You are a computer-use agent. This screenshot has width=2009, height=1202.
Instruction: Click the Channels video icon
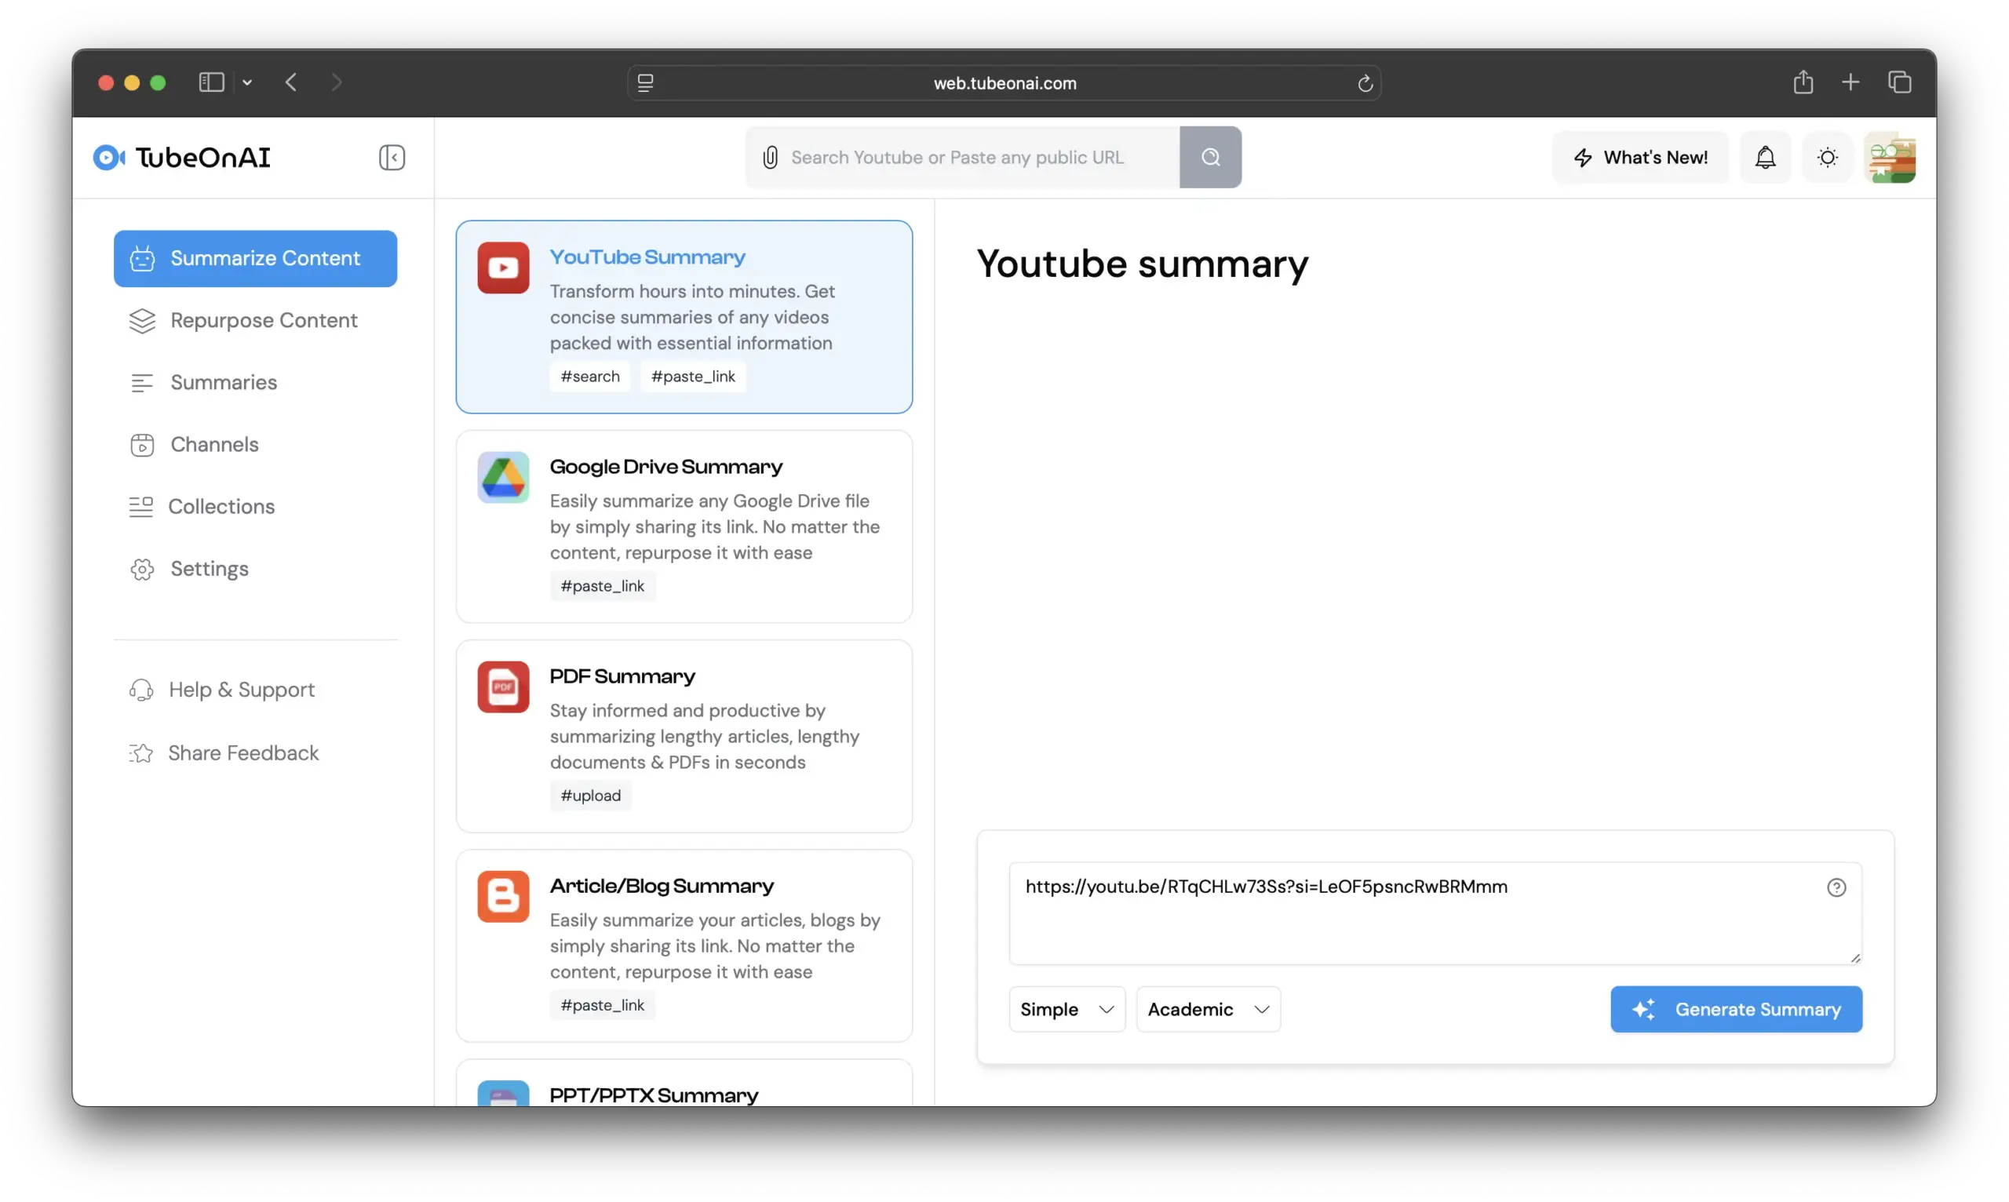click(x=143, y=445)
